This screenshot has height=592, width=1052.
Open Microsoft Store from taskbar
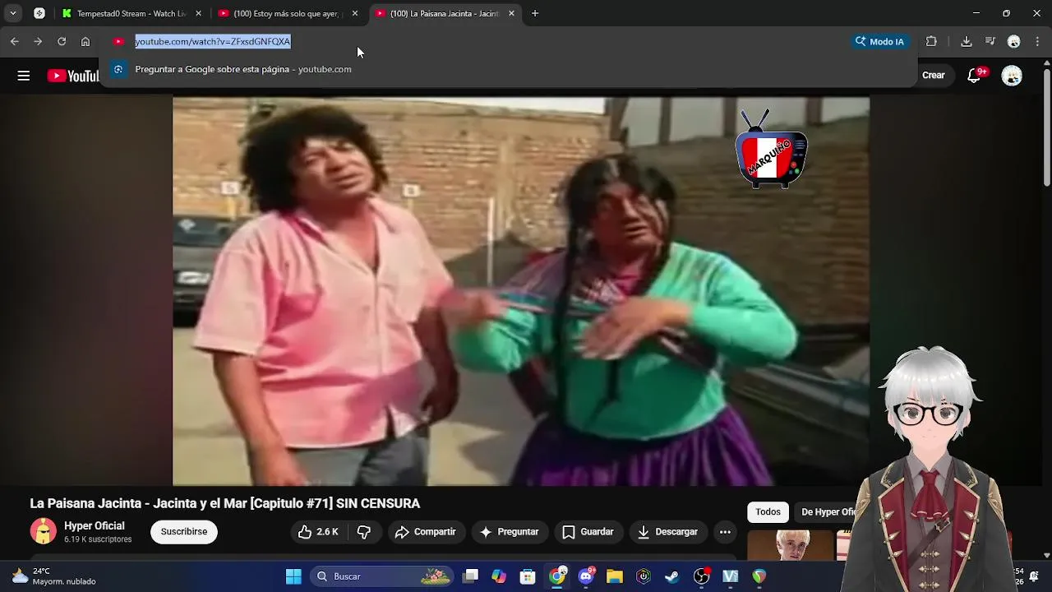tap(528, 576)
